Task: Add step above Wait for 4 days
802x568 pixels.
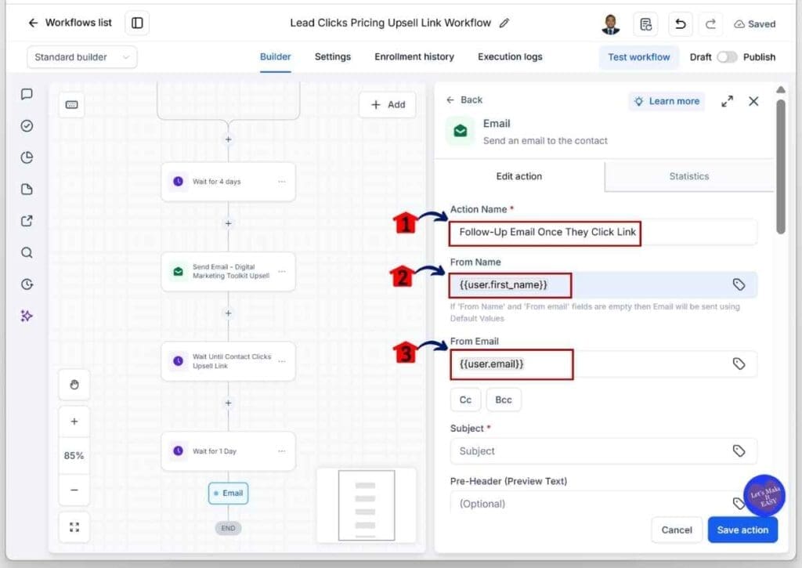Action: [x=228, y=139]
